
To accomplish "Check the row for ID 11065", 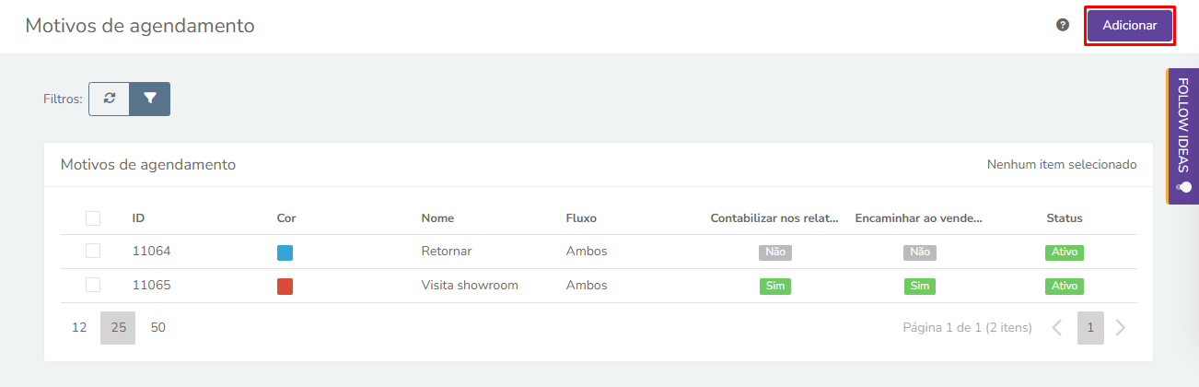I will (x=93, y=285).
